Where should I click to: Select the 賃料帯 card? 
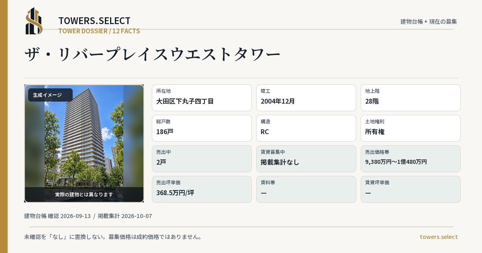tap(306, 189)
